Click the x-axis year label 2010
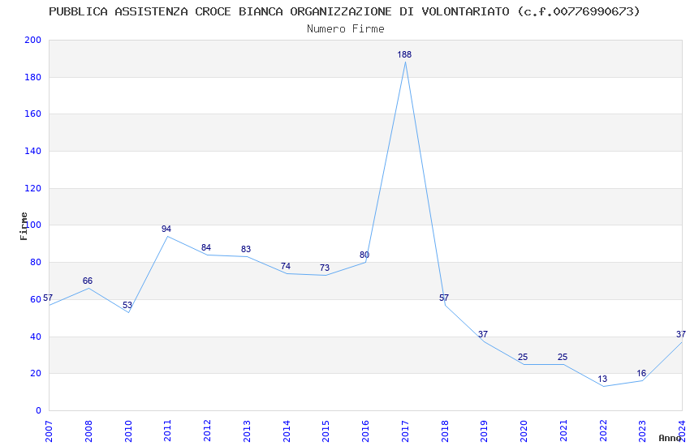The width and height of the screenshot is (690, 446). (x=128, y=431)
